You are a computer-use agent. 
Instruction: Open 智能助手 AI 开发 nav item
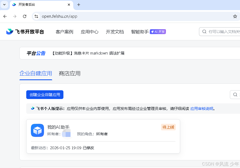pyautogui.click(x=148, y=32)
